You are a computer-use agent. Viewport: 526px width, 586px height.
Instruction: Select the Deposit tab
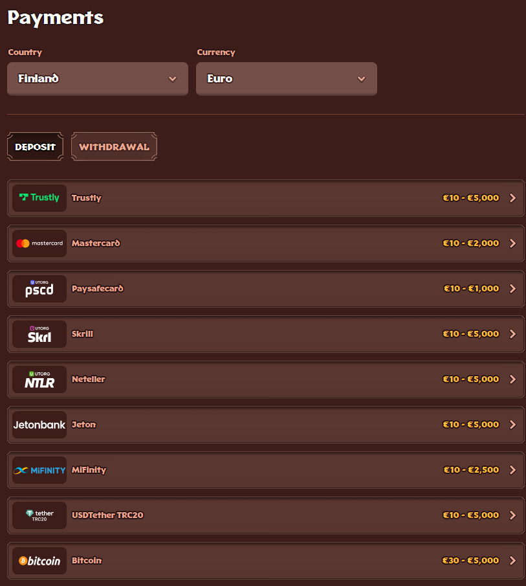point(35,146)
